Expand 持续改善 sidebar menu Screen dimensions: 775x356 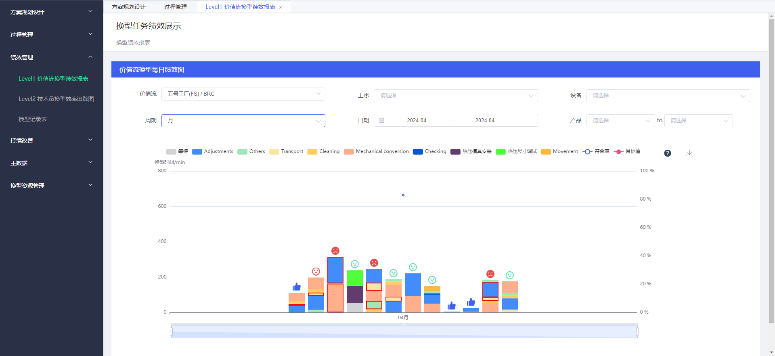click(52, 140)
